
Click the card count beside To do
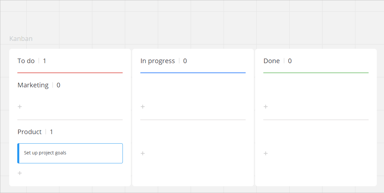coord(44,61)
